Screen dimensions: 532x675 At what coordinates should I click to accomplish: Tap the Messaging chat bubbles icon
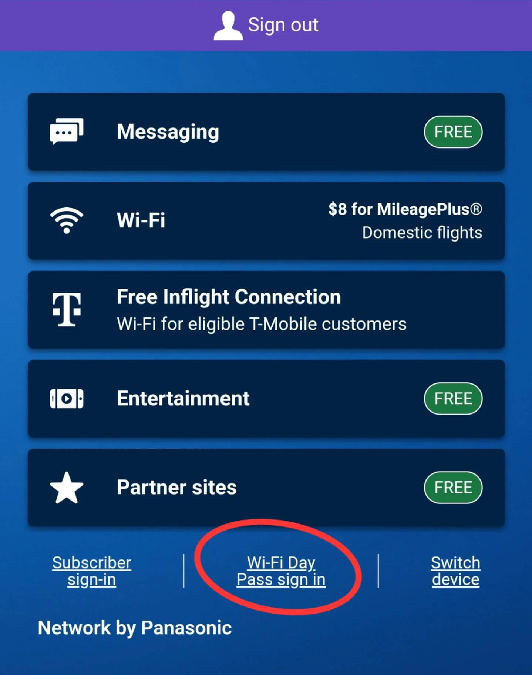[67, 132]
